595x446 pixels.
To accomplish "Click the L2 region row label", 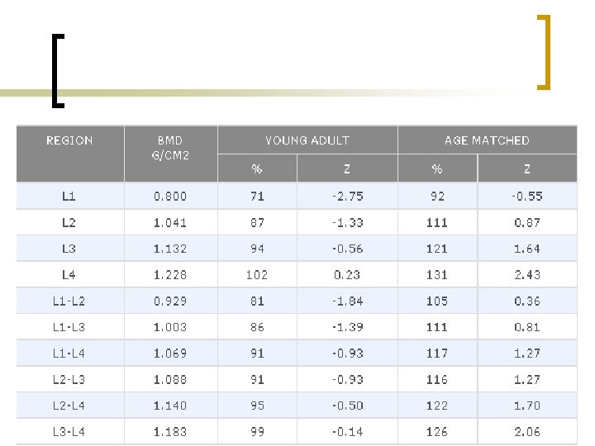I will pyautogui.click(x=69, y=223).
